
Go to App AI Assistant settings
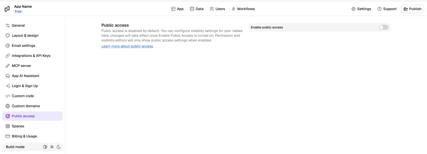point(33,76)
